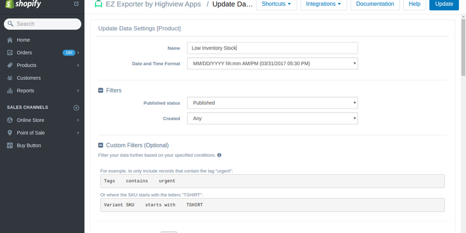466x233 pixels.
Task: Open the Shortcuts menu
Action: (x=276, y=4)
